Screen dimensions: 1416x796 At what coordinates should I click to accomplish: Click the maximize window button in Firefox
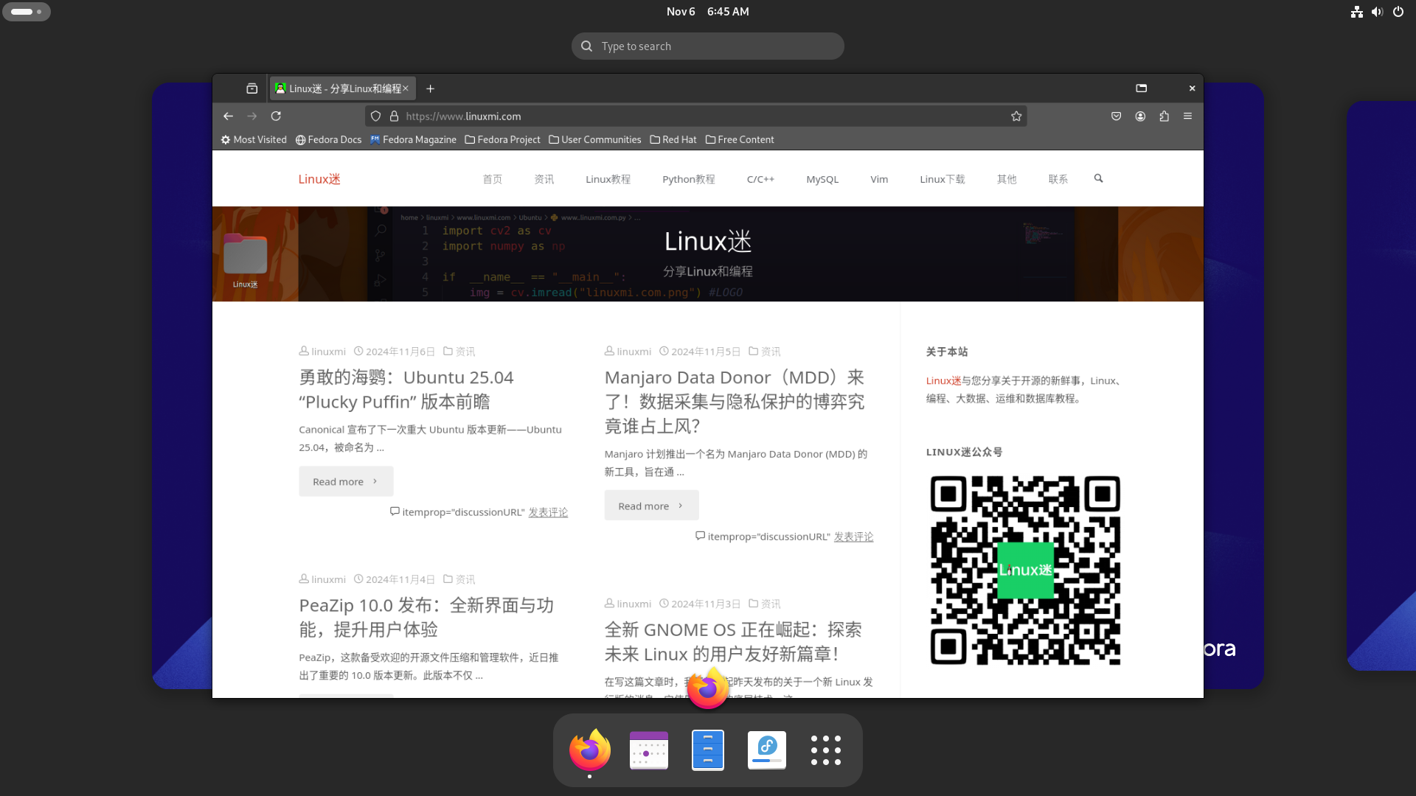(x=1141, y=88)
